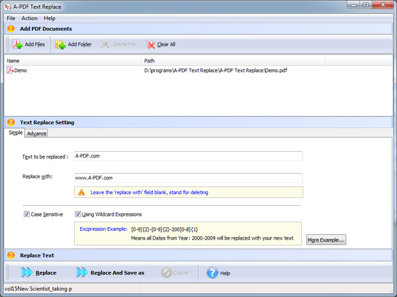Open the Action menu
Image resolution: width=397 pixels, height=297 pixels.
click(x=29, y=18)
